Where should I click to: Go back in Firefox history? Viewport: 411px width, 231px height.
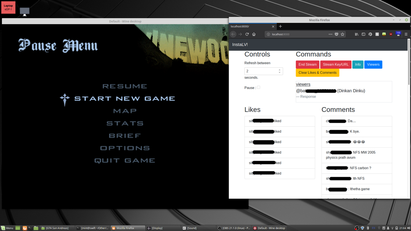[x=233, y=34]
